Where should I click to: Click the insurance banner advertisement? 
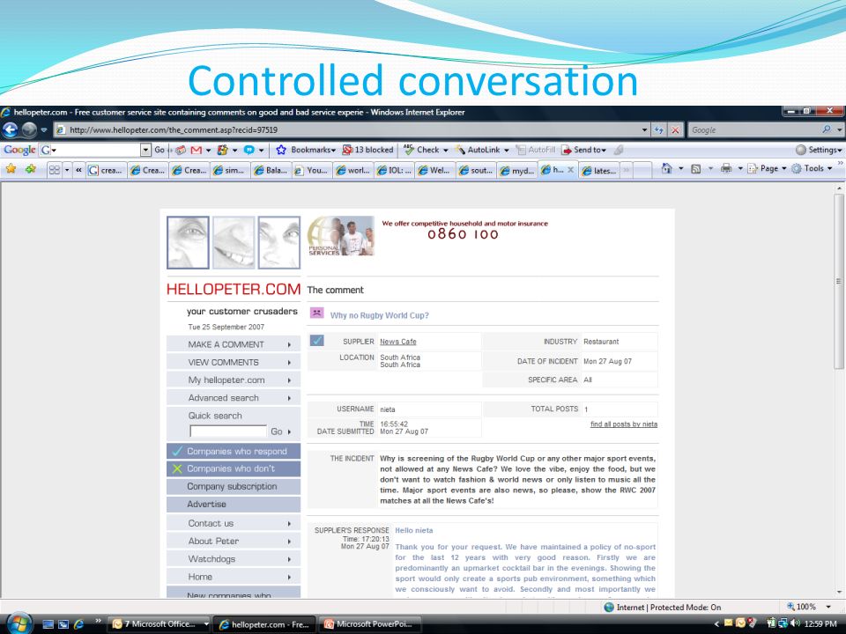click(x=427, y=236)
